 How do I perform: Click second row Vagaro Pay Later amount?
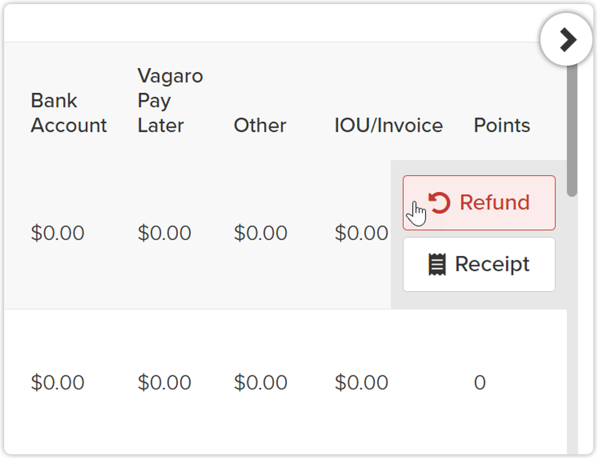coord(164,382)
